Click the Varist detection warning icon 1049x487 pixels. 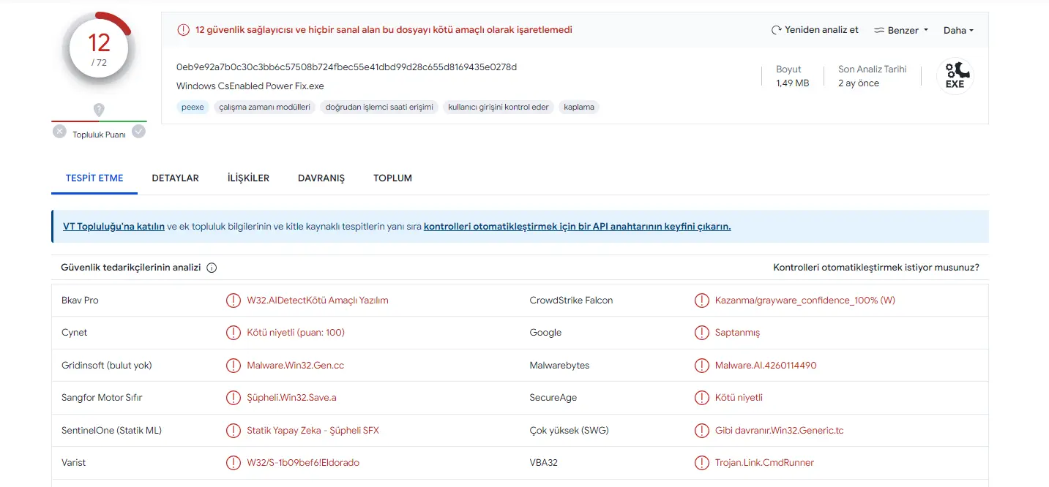coord(233,463)
